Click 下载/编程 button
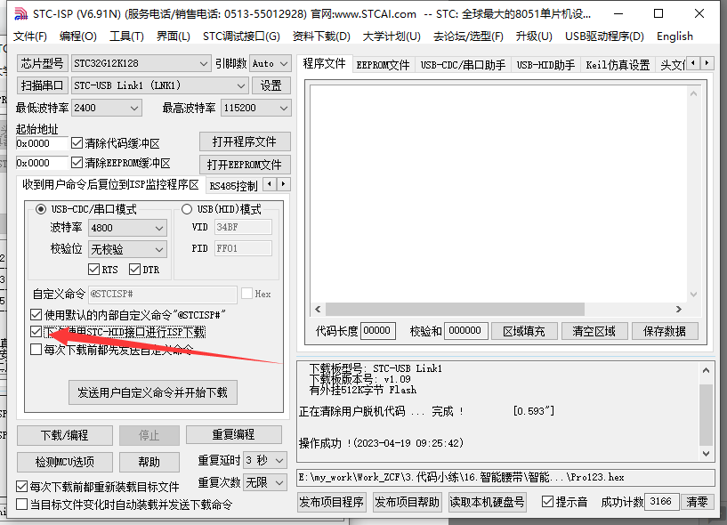Viewport: 727px width, 525px height. 64,435
